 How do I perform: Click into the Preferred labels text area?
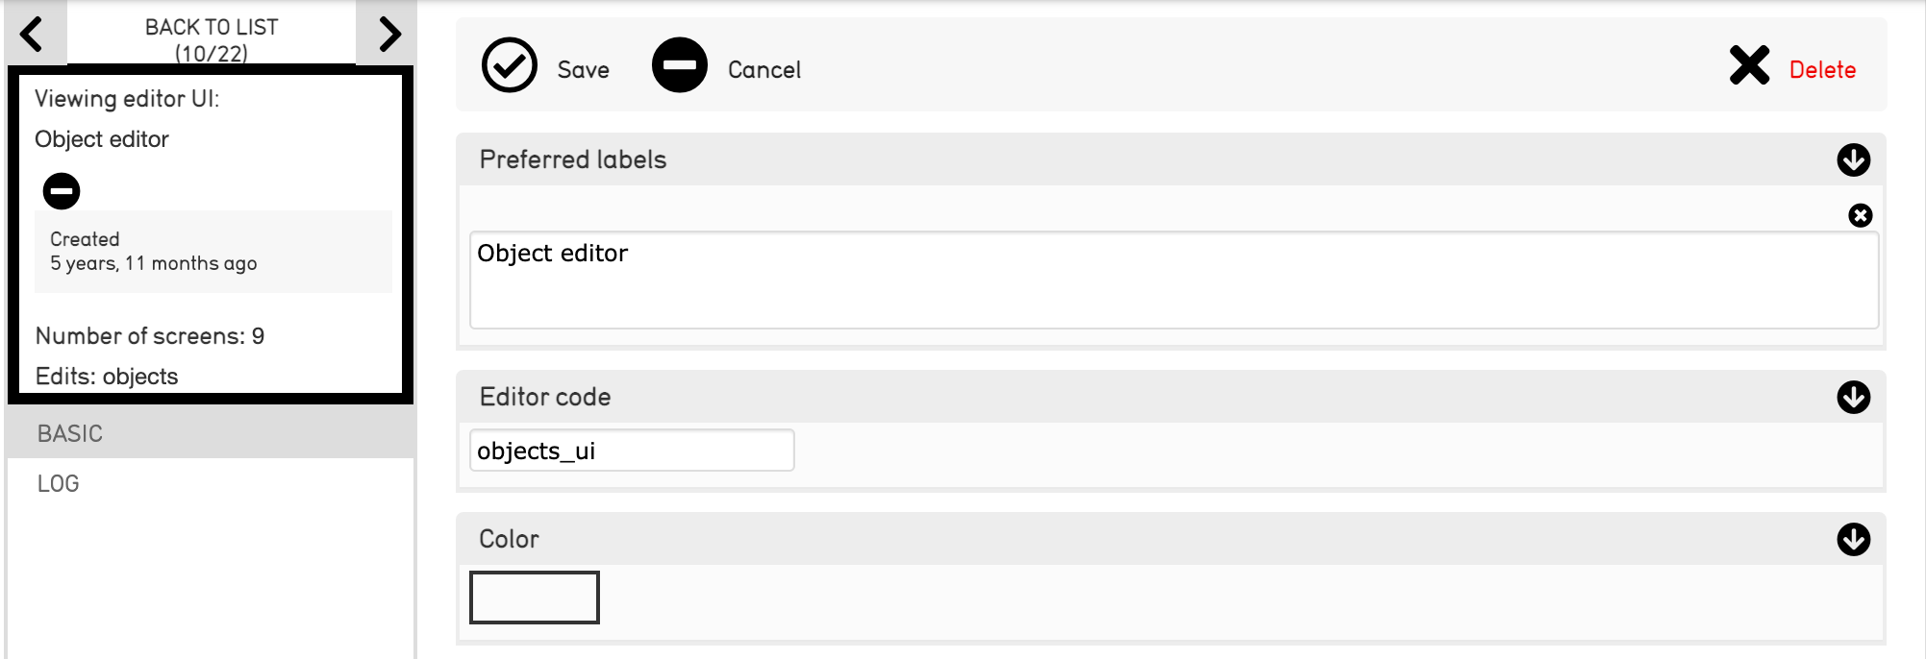(1173, 280)
